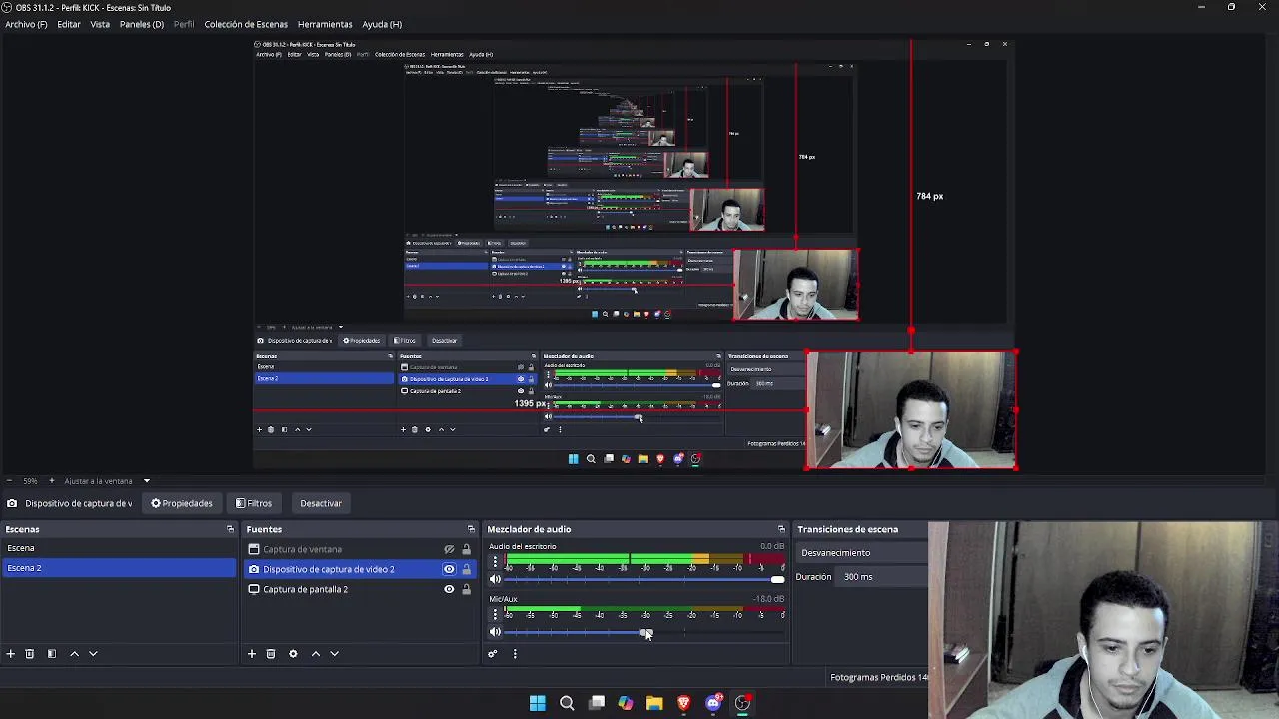The image size is (1279, 719).
Task: Toggle lock on Captura de ventana source
Action: pyautogui.click(x=466, y=549)
